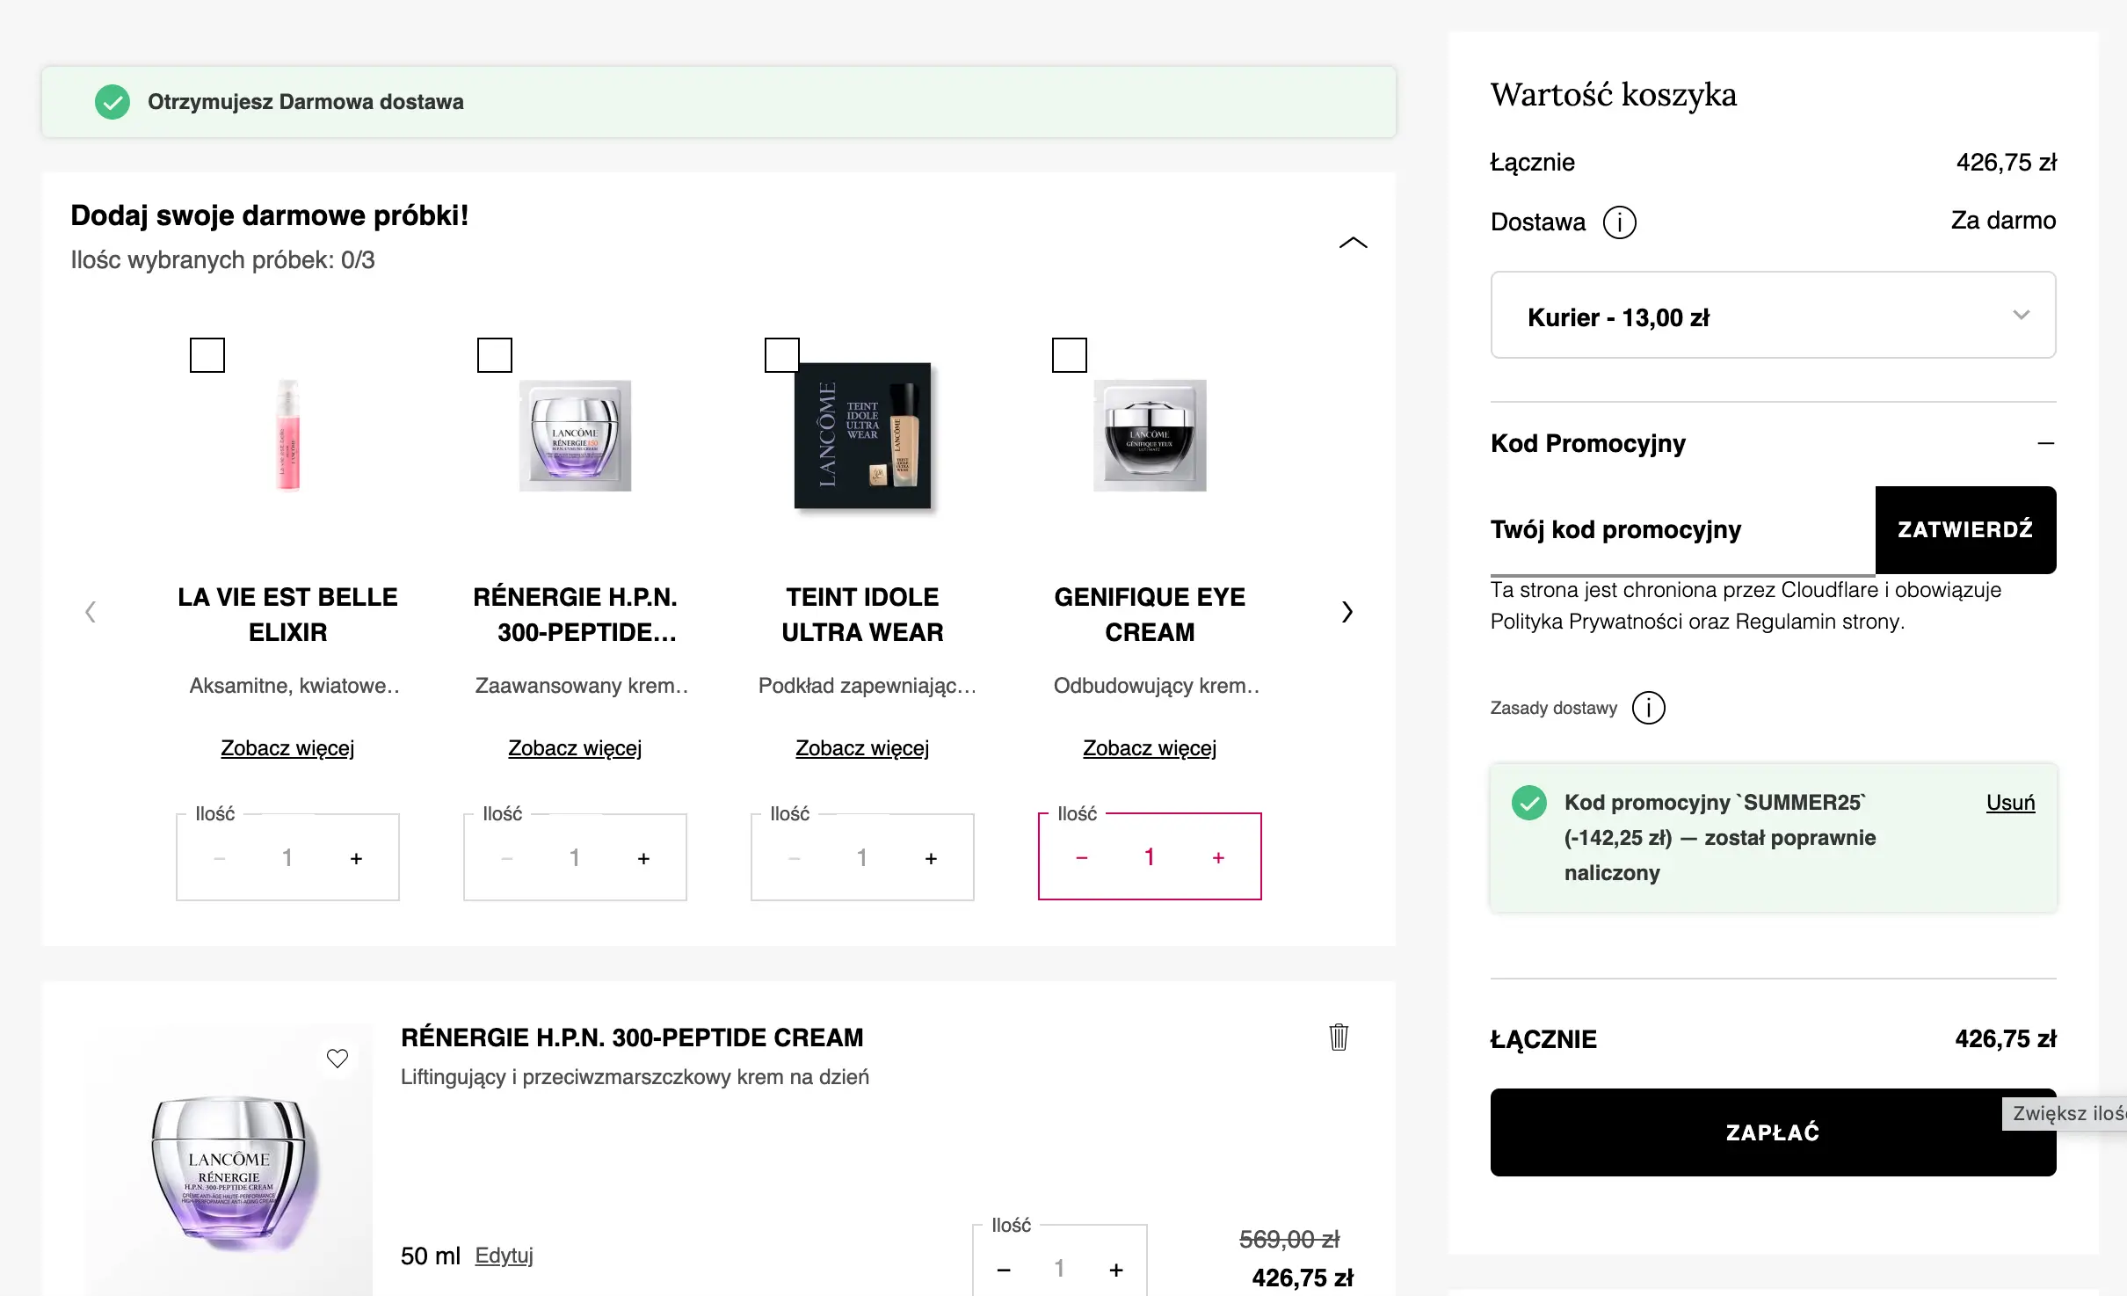Image resolution: width=2127 pixels, height=1296 pixels.
Task: Go to previous samples with left arrow
Action: pos(91,612)
